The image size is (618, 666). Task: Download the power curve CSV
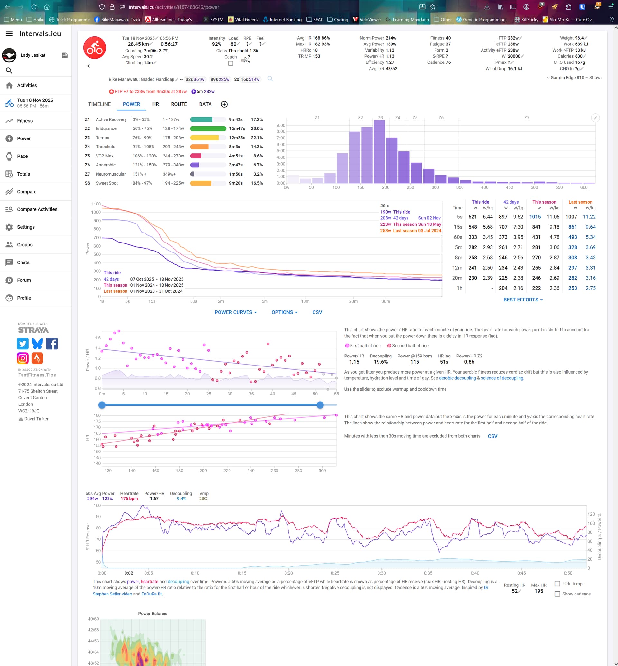click(x=317, y=312)
